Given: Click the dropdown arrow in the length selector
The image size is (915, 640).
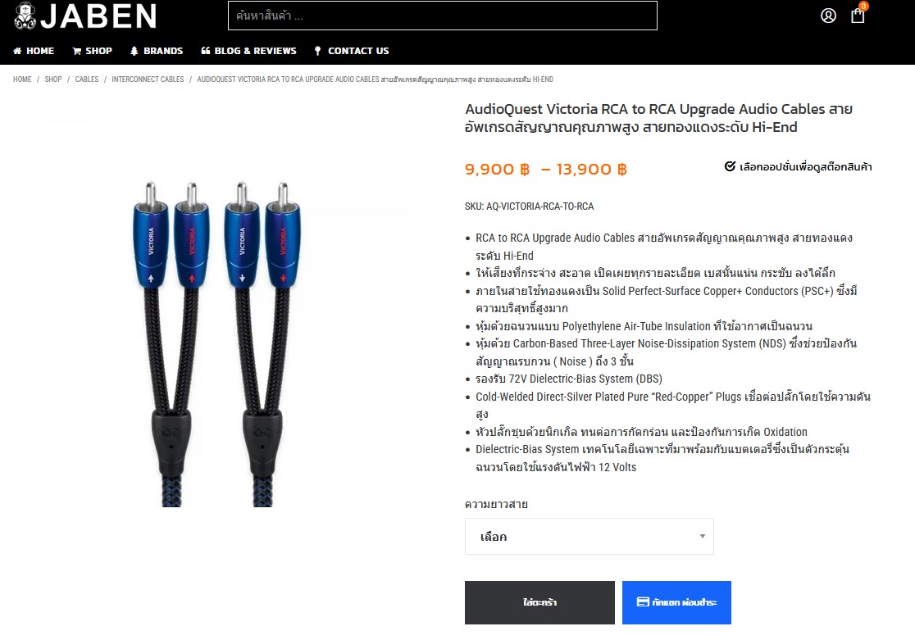Looking at the screenshot, I should point(703,536).
